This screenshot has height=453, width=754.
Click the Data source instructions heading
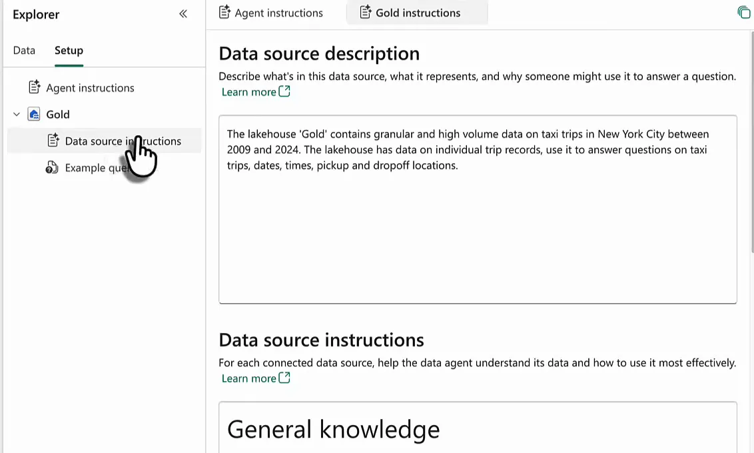coord(321,340)
